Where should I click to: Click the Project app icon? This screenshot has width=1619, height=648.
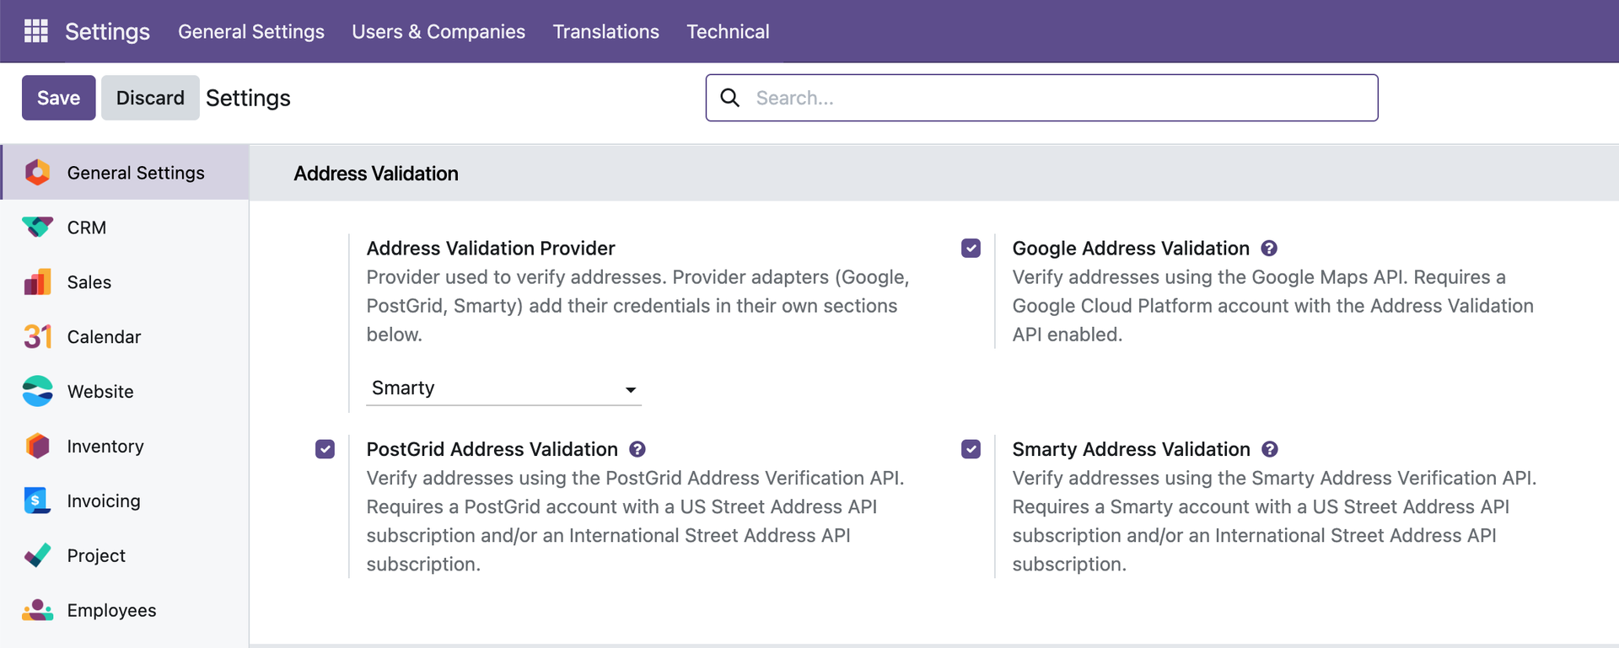[x=37, y=556]
